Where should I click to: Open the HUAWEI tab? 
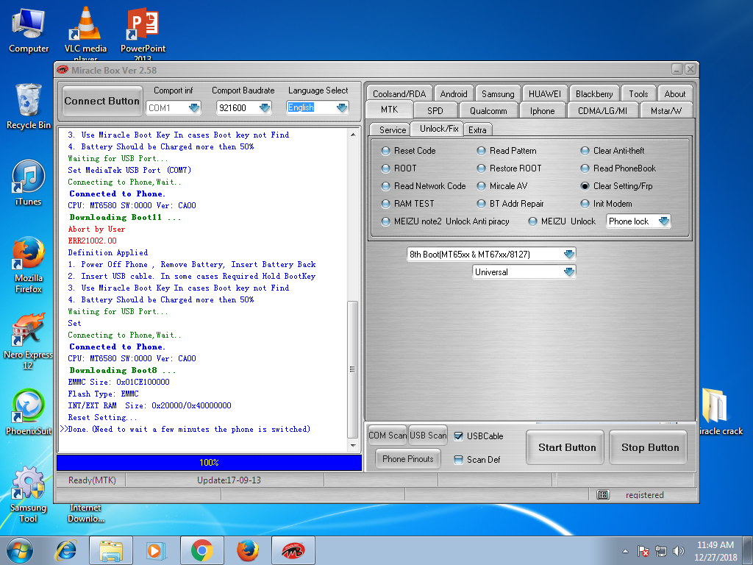545,93
